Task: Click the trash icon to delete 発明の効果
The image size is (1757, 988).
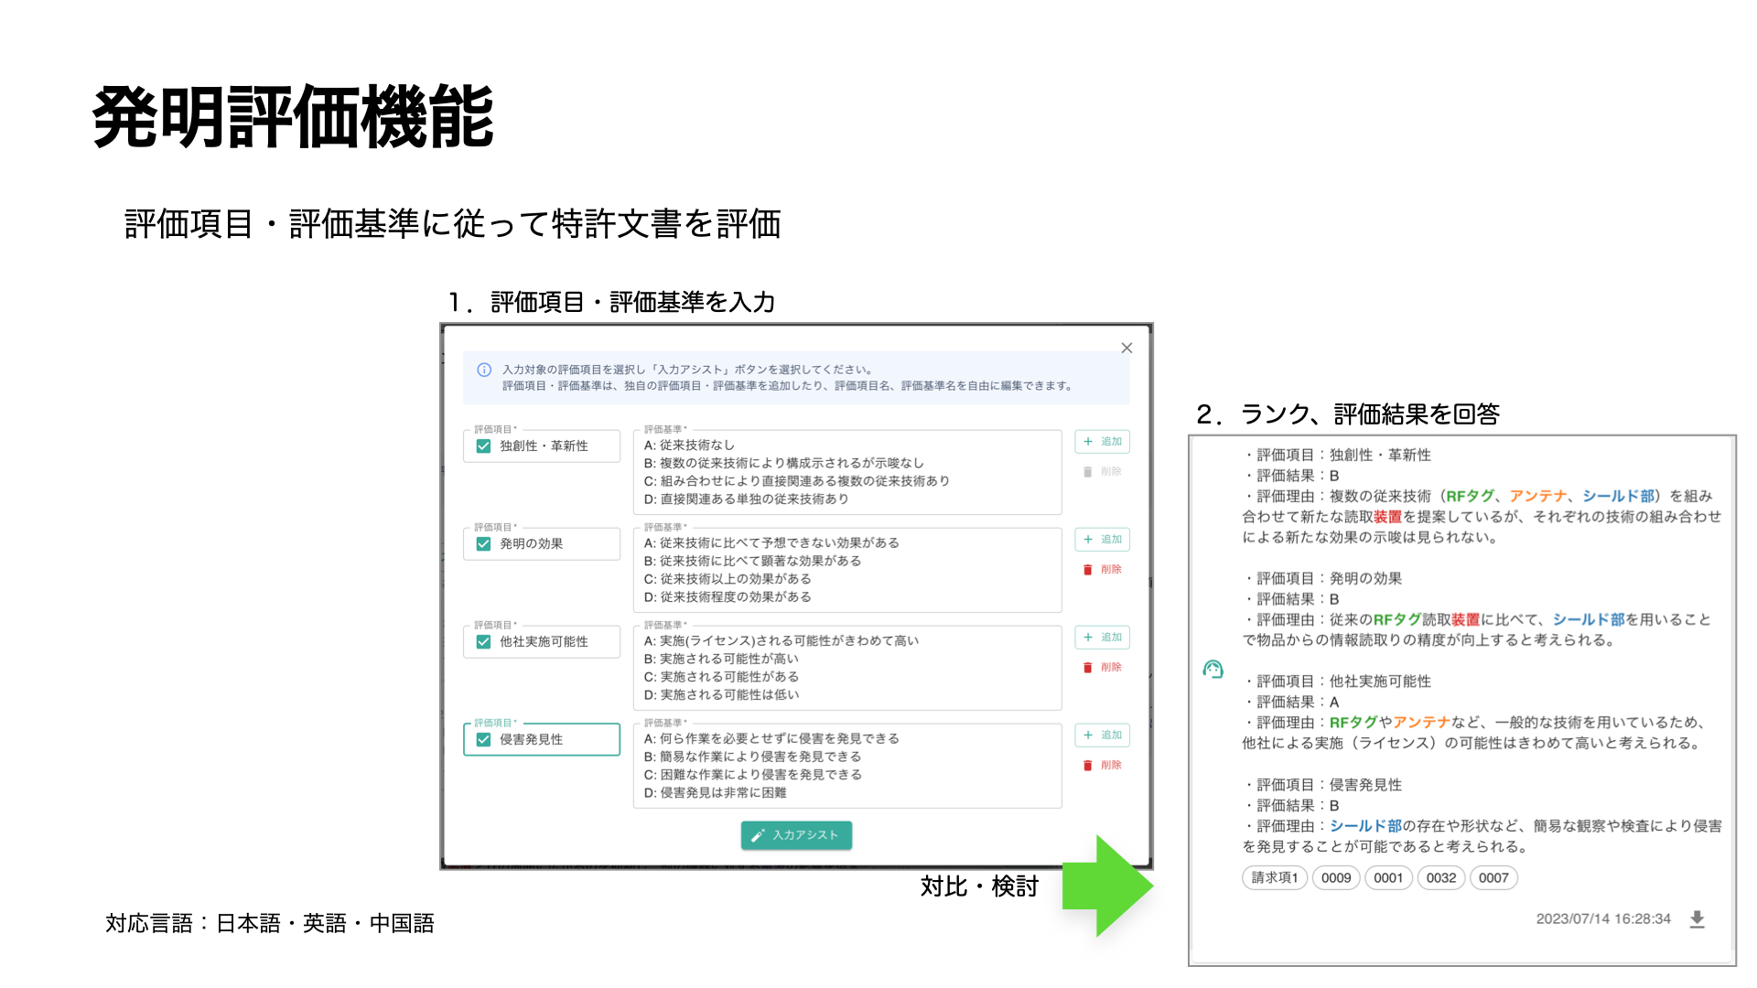Action: pyautogui.click(x=1085, y=569)
